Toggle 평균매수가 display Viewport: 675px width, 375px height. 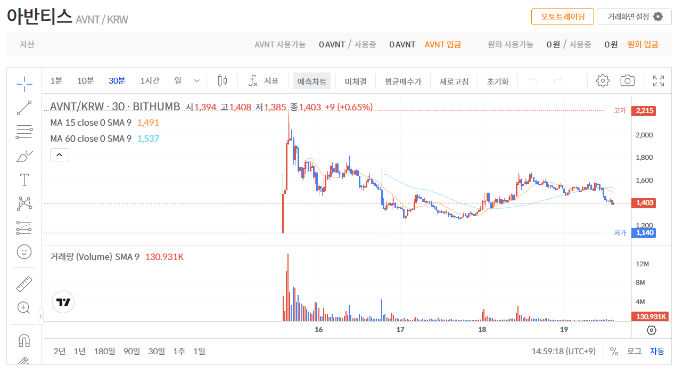pyautogui.click(x=403, y=81)
